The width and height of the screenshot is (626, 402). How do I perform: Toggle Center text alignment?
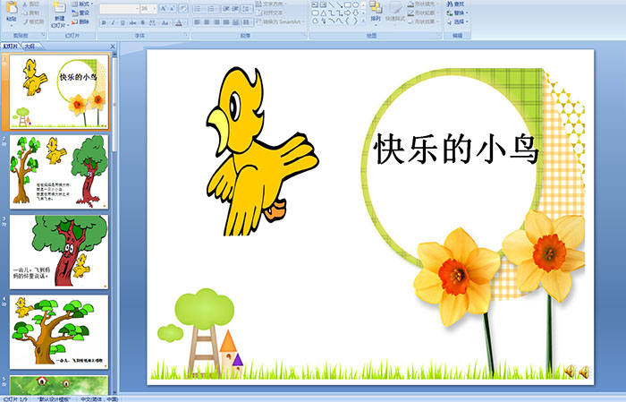pyautogui.click(x=207, y=22)
